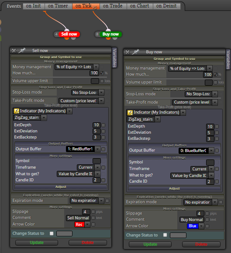Pick the Blue arrow color swatch
The width and height of the screenshot is (231, 253).
193,226
